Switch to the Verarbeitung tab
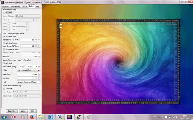The image size is (193, 120). [15, 6]
